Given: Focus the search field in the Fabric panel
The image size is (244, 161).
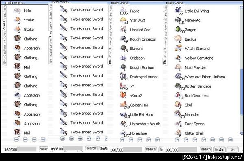Looking at the screenshot, I should [x=133, y=150].
